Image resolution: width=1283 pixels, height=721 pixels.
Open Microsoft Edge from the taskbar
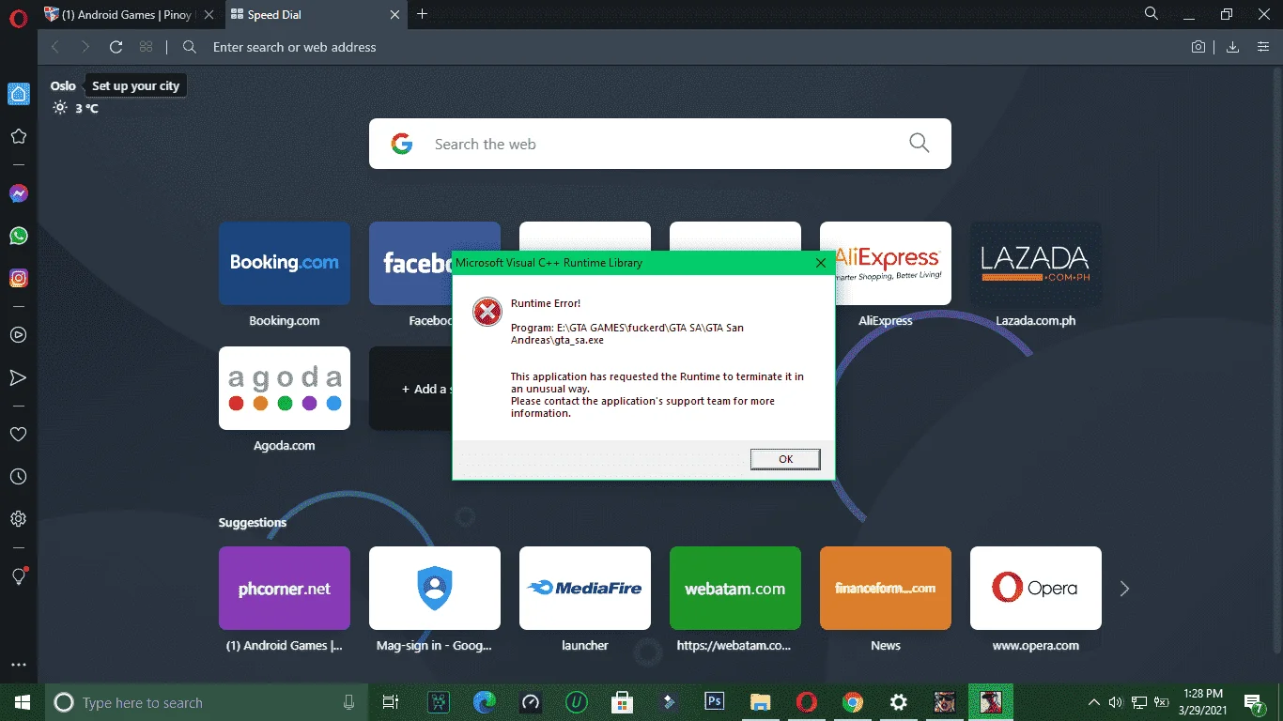tap(485, 702)
